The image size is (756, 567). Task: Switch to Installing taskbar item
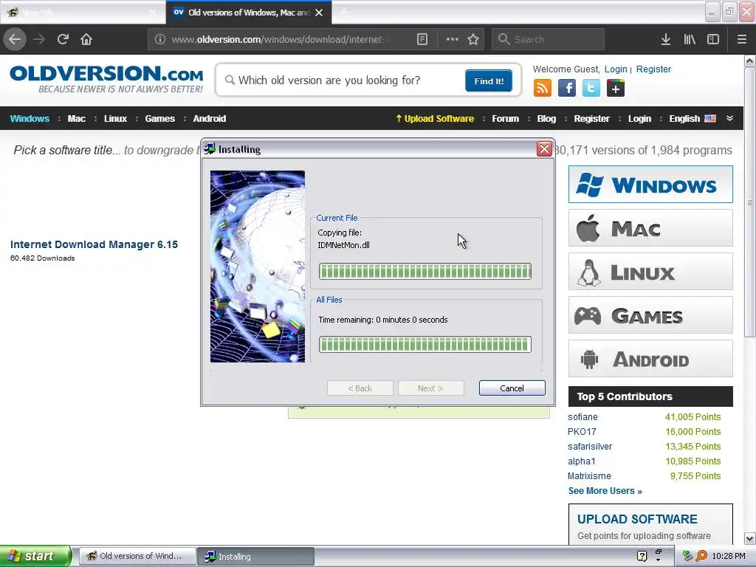(x=255, y=557)
